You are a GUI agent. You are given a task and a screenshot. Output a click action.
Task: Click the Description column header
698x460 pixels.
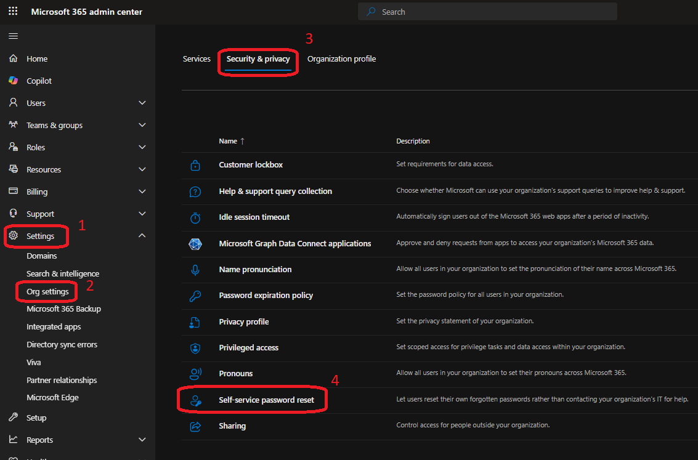pos(413,141)
